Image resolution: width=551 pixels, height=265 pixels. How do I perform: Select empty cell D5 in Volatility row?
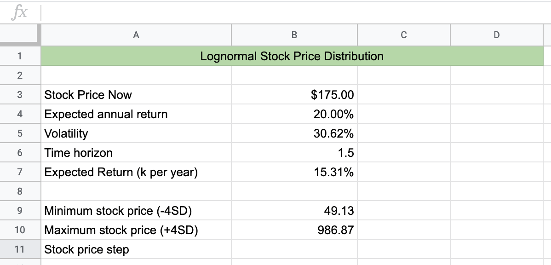(x=497, y=133)
